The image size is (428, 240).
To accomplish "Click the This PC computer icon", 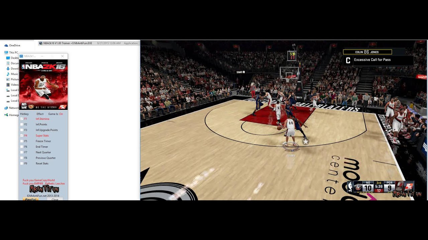I will [x=6, y=52].
